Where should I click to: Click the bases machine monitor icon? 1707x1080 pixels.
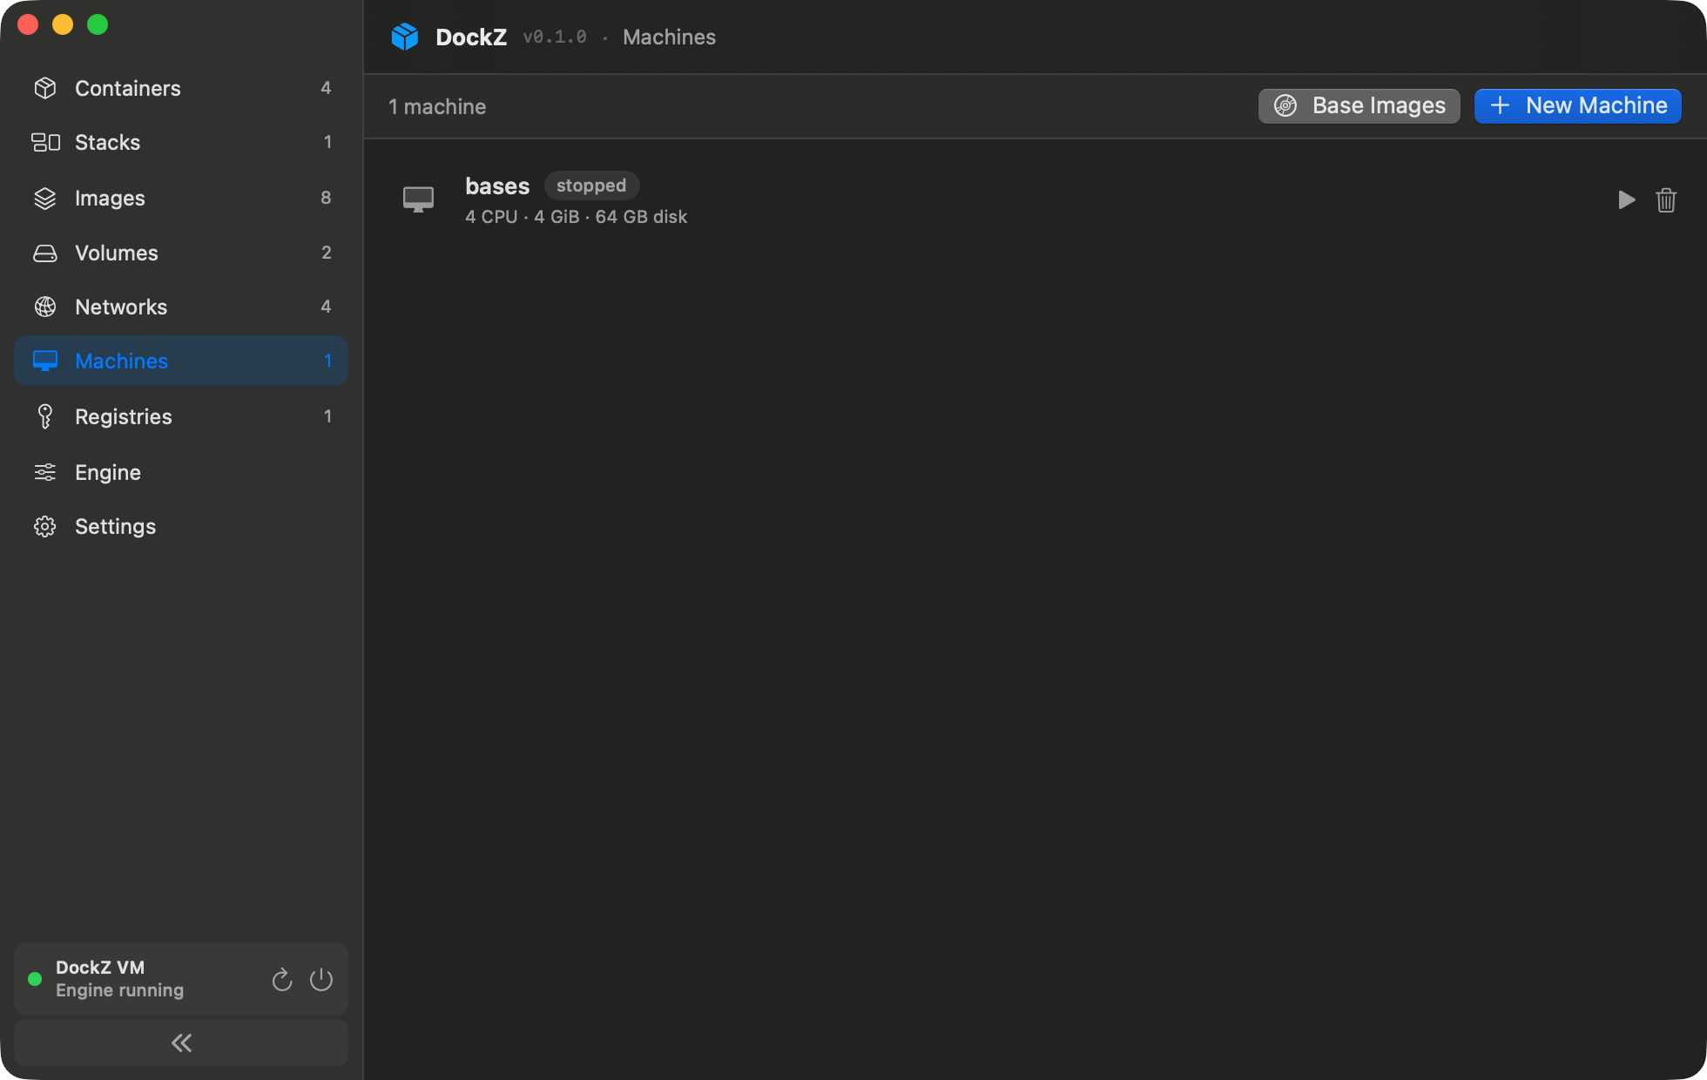419,199
